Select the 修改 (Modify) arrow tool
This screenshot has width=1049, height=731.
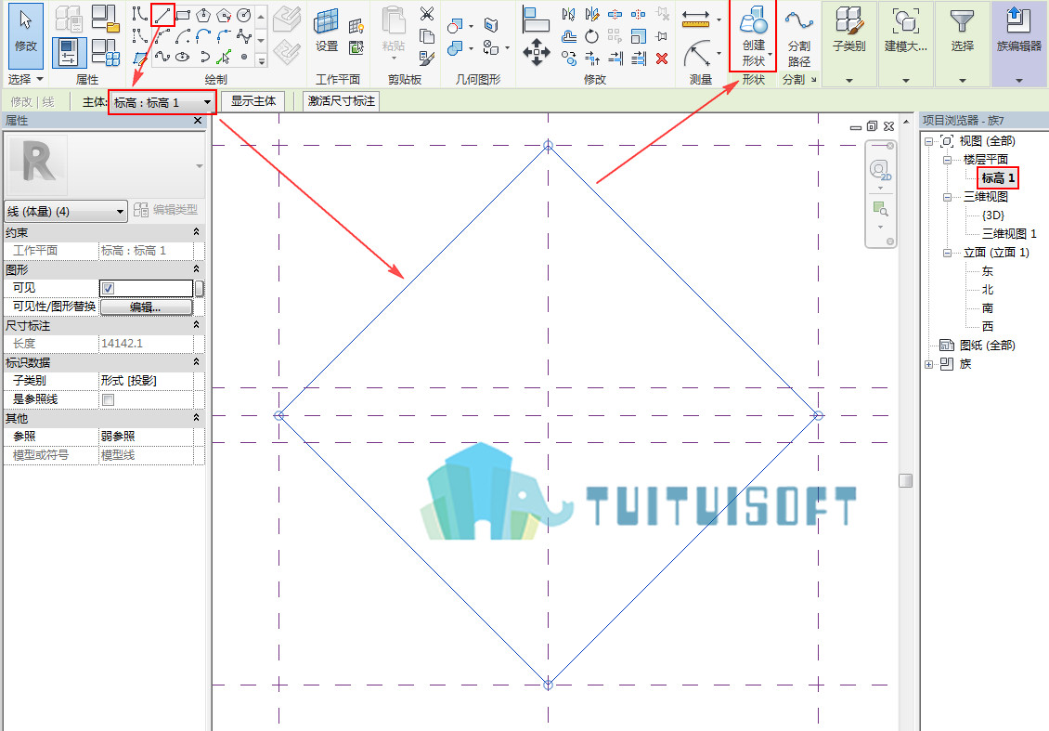coord(26,36)
